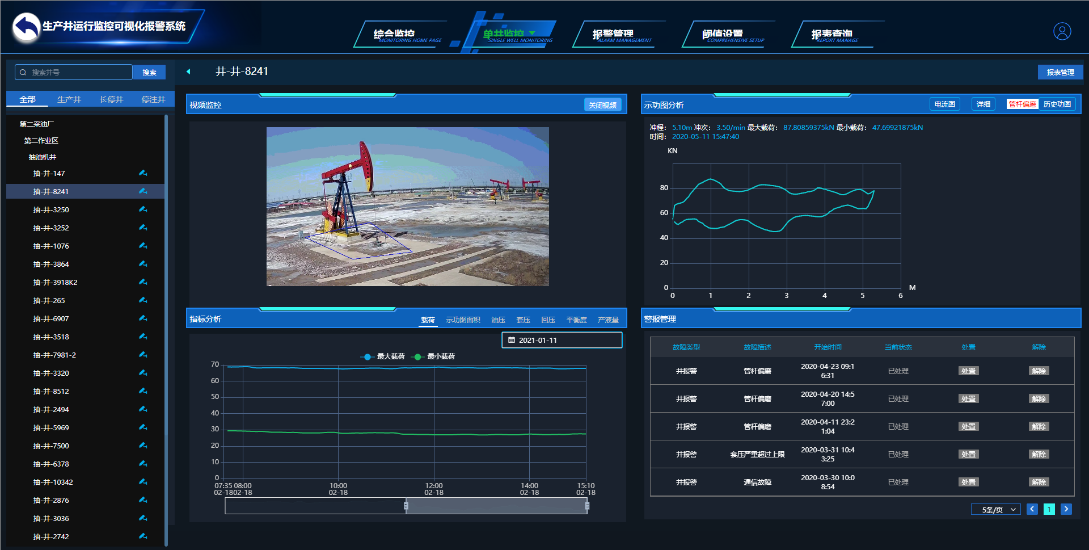Screen dimensions: 1089x550
Task: Click pump icon beside 抽-井-8512
Action: 143,391
